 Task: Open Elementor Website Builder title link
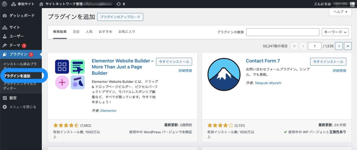coord(123,67)
